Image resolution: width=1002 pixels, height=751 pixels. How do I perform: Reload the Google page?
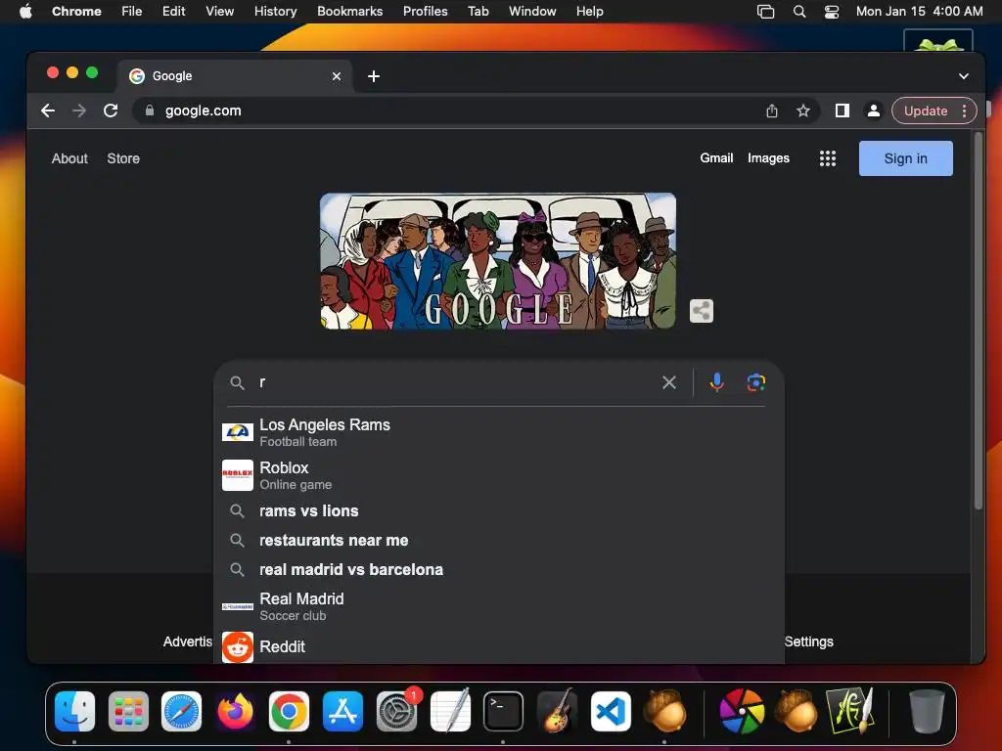click(111, 110)
